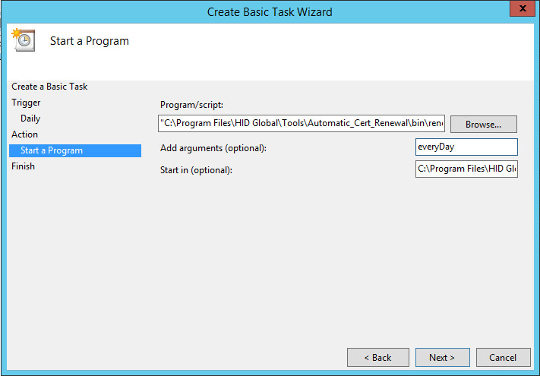This screenshot has height=376, width=540.
Task: Select the Start a Program step
Action: point(52,150)
